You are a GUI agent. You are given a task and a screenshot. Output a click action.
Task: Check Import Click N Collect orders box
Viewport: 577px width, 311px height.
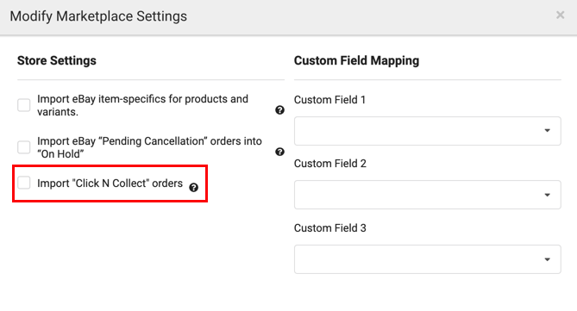[x=24, y=183]
